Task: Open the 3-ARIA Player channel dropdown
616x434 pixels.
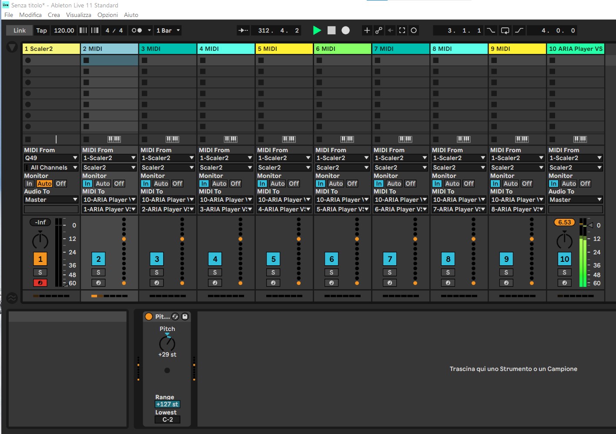Action: point(226,209)
